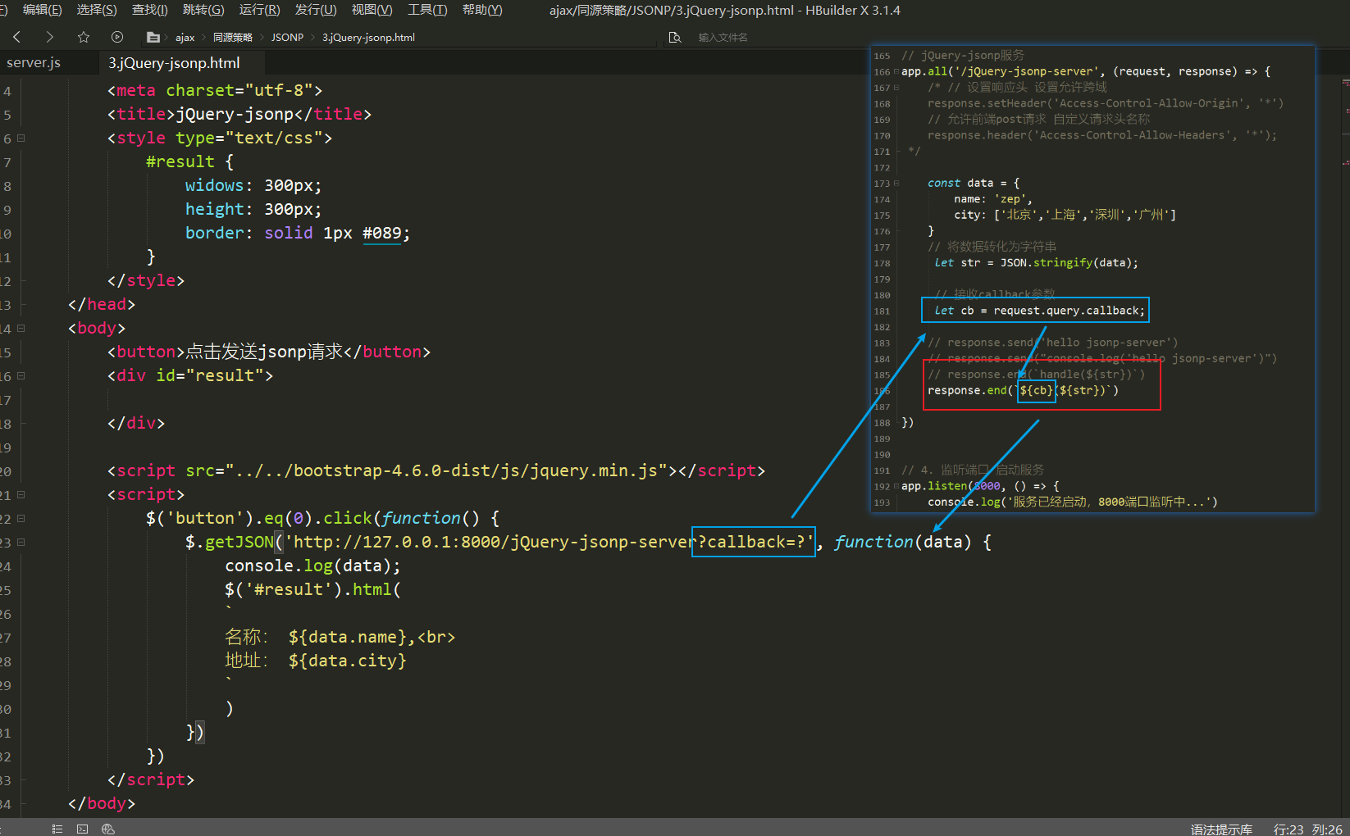Open the 运行(R) menu
Viewport: 1350px width, 836px height.
259,10
